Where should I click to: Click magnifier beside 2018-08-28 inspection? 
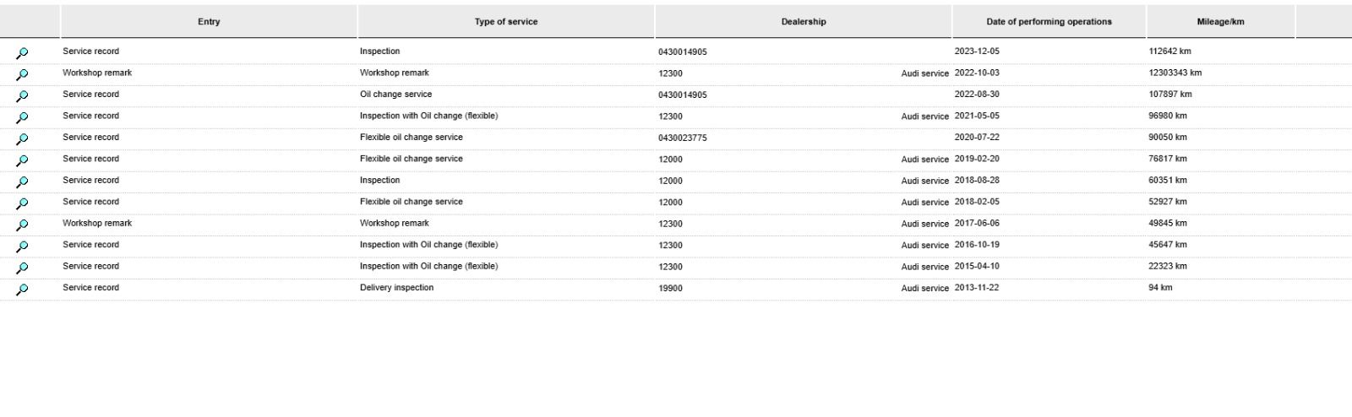point(22,182)
